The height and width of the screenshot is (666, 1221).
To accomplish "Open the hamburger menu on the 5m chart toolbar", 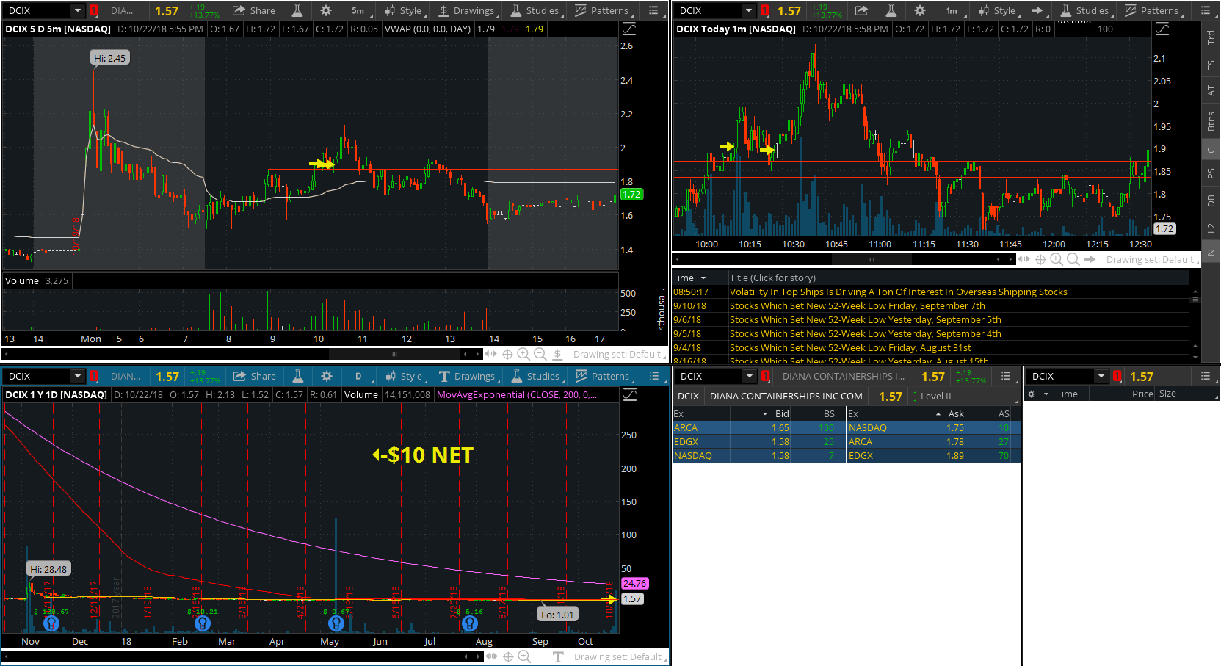I will coord(653,10).
